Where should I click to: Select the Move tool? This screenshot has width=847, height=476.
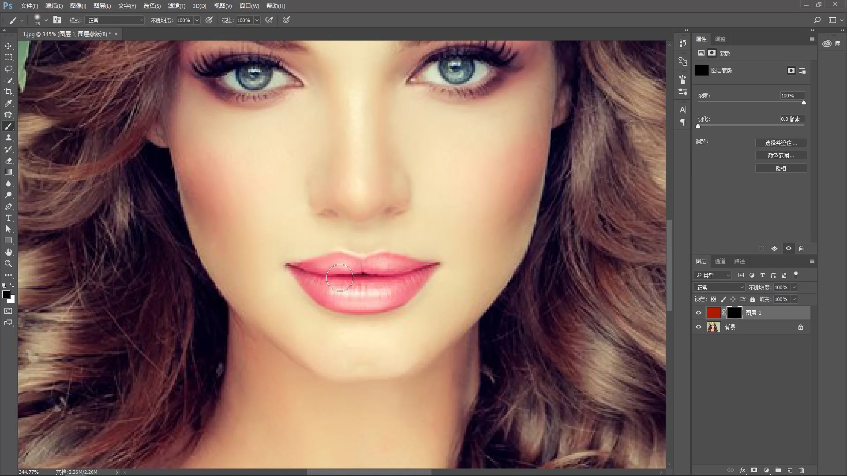coord(8,46)
